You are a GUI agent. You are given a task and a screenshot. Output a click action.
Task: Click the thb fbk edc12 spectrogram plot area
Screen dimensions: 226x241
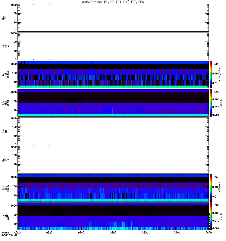click(x=113, y=74)
